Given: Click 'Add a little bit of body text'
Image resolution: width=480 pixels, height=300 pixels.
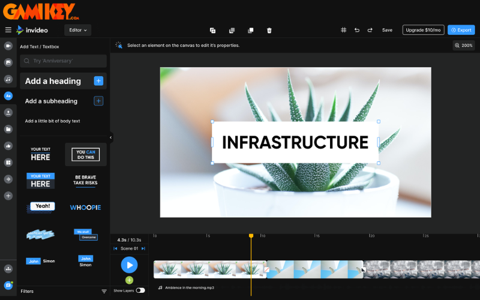Looking at the screenshot, I should pyautogui.click(x=52, y=121).
